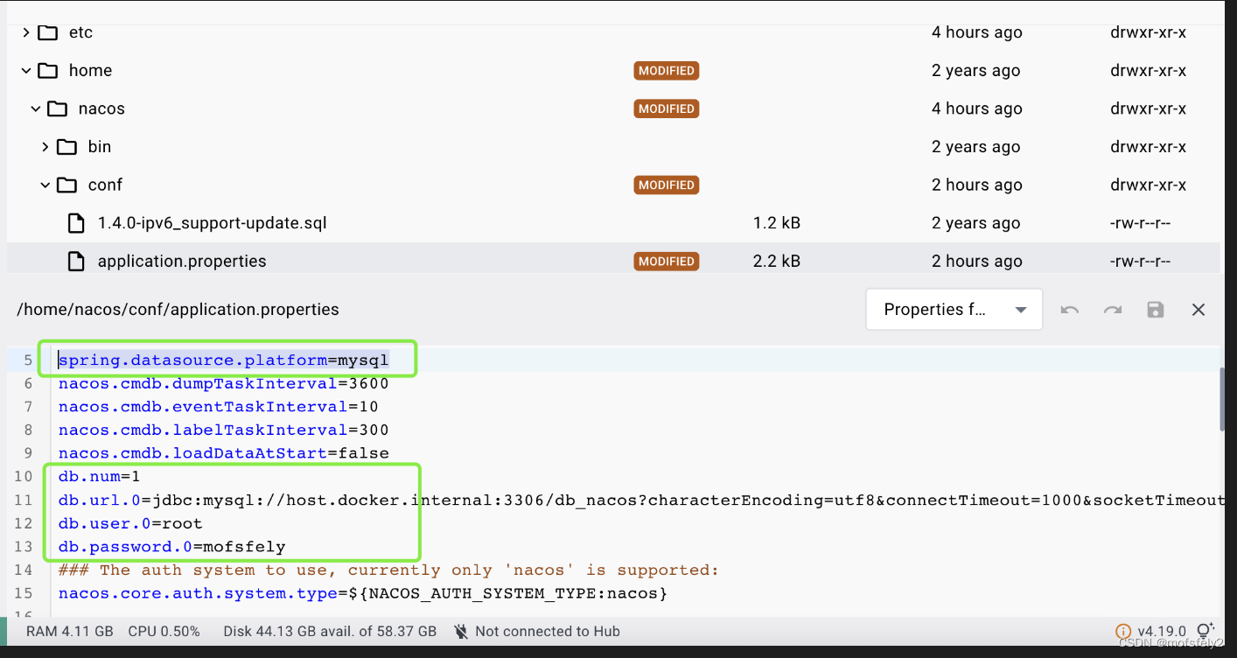Click the 1.4.0-ipv6_support-update.sql file icon
Image resolution: width=1237 pixels, height=658 pixels.
(77, 223)
